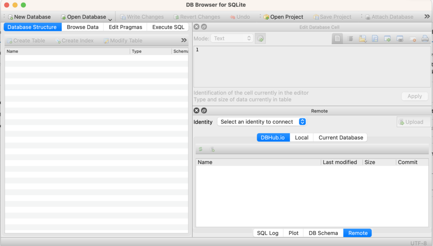Refresh the DBHub.io database list

pyautogui.click(x=200, y=149)
